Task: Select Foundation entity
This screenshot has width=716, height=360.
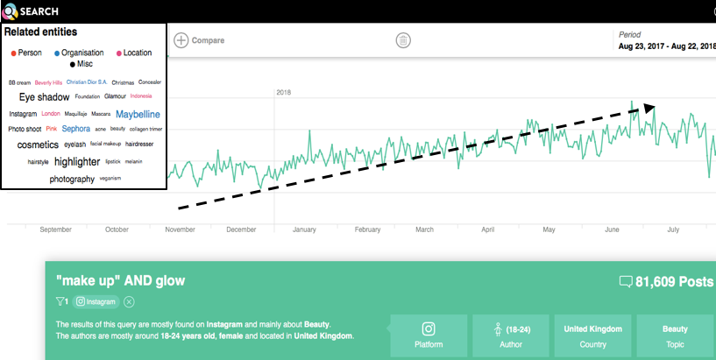Action: pyautogui.click(x=88, y=96)
